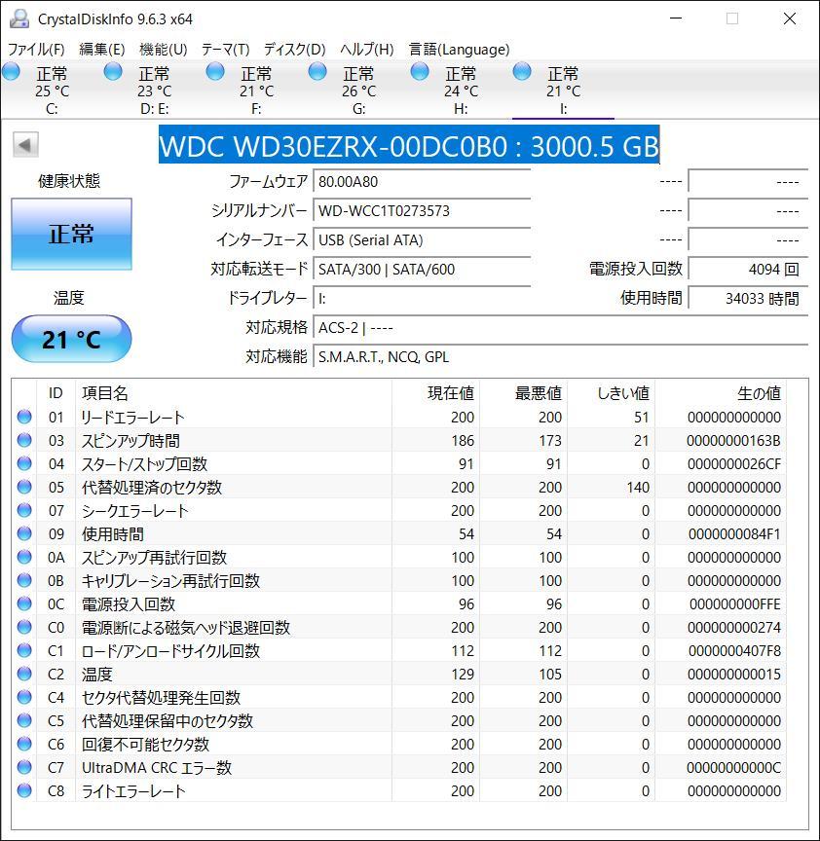Click the 最悪値 column header
The height and width of the screenshot is (841, 820).
coord(539,393)
